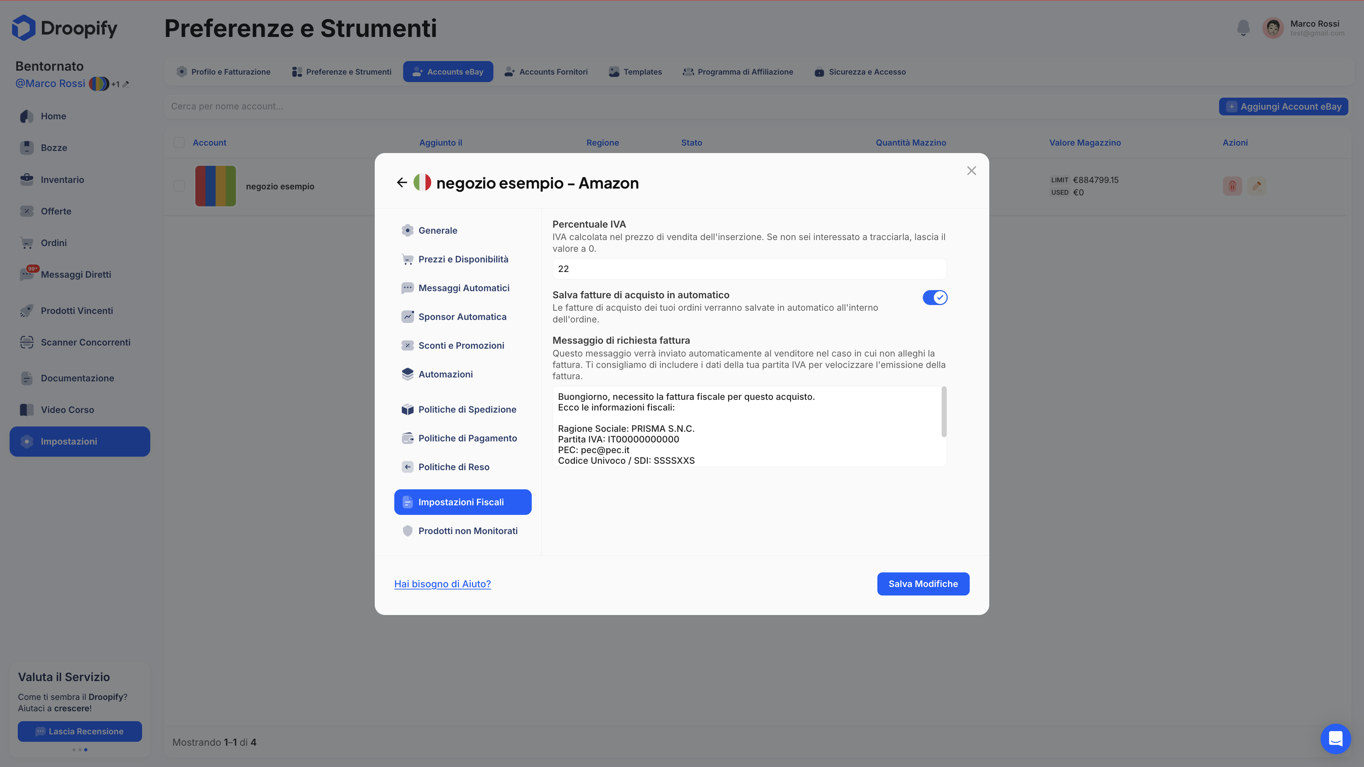This screenshot has width=1364, height=767.
Task: Select all accounts header checkbox
Action: pos(179,142)
